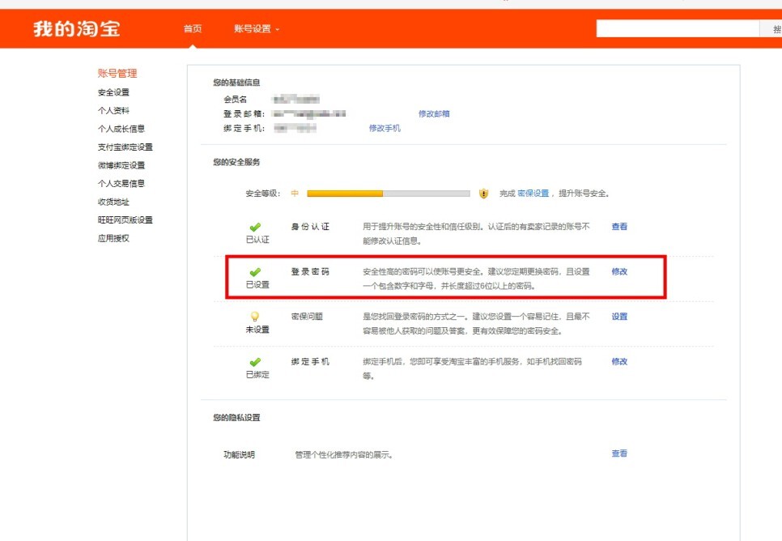This screenshot has height=541, width=782.
Task: Click the search input field in header
Action: pos(678,29)
